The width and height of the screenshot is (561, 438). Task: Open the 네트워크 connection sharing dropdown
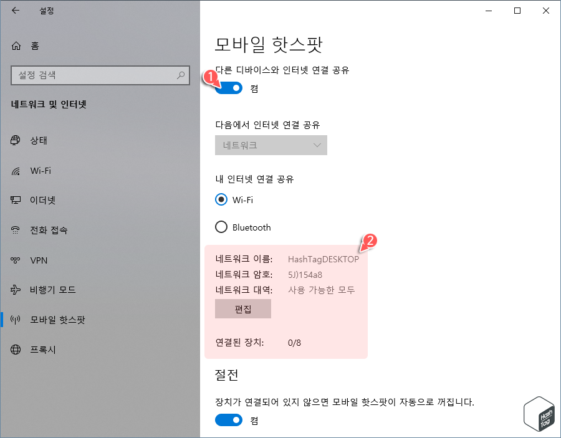271,145
